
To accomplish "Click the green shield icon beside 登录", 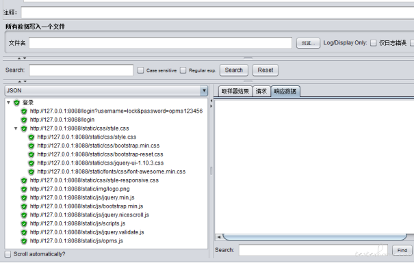I will point(16,102).
